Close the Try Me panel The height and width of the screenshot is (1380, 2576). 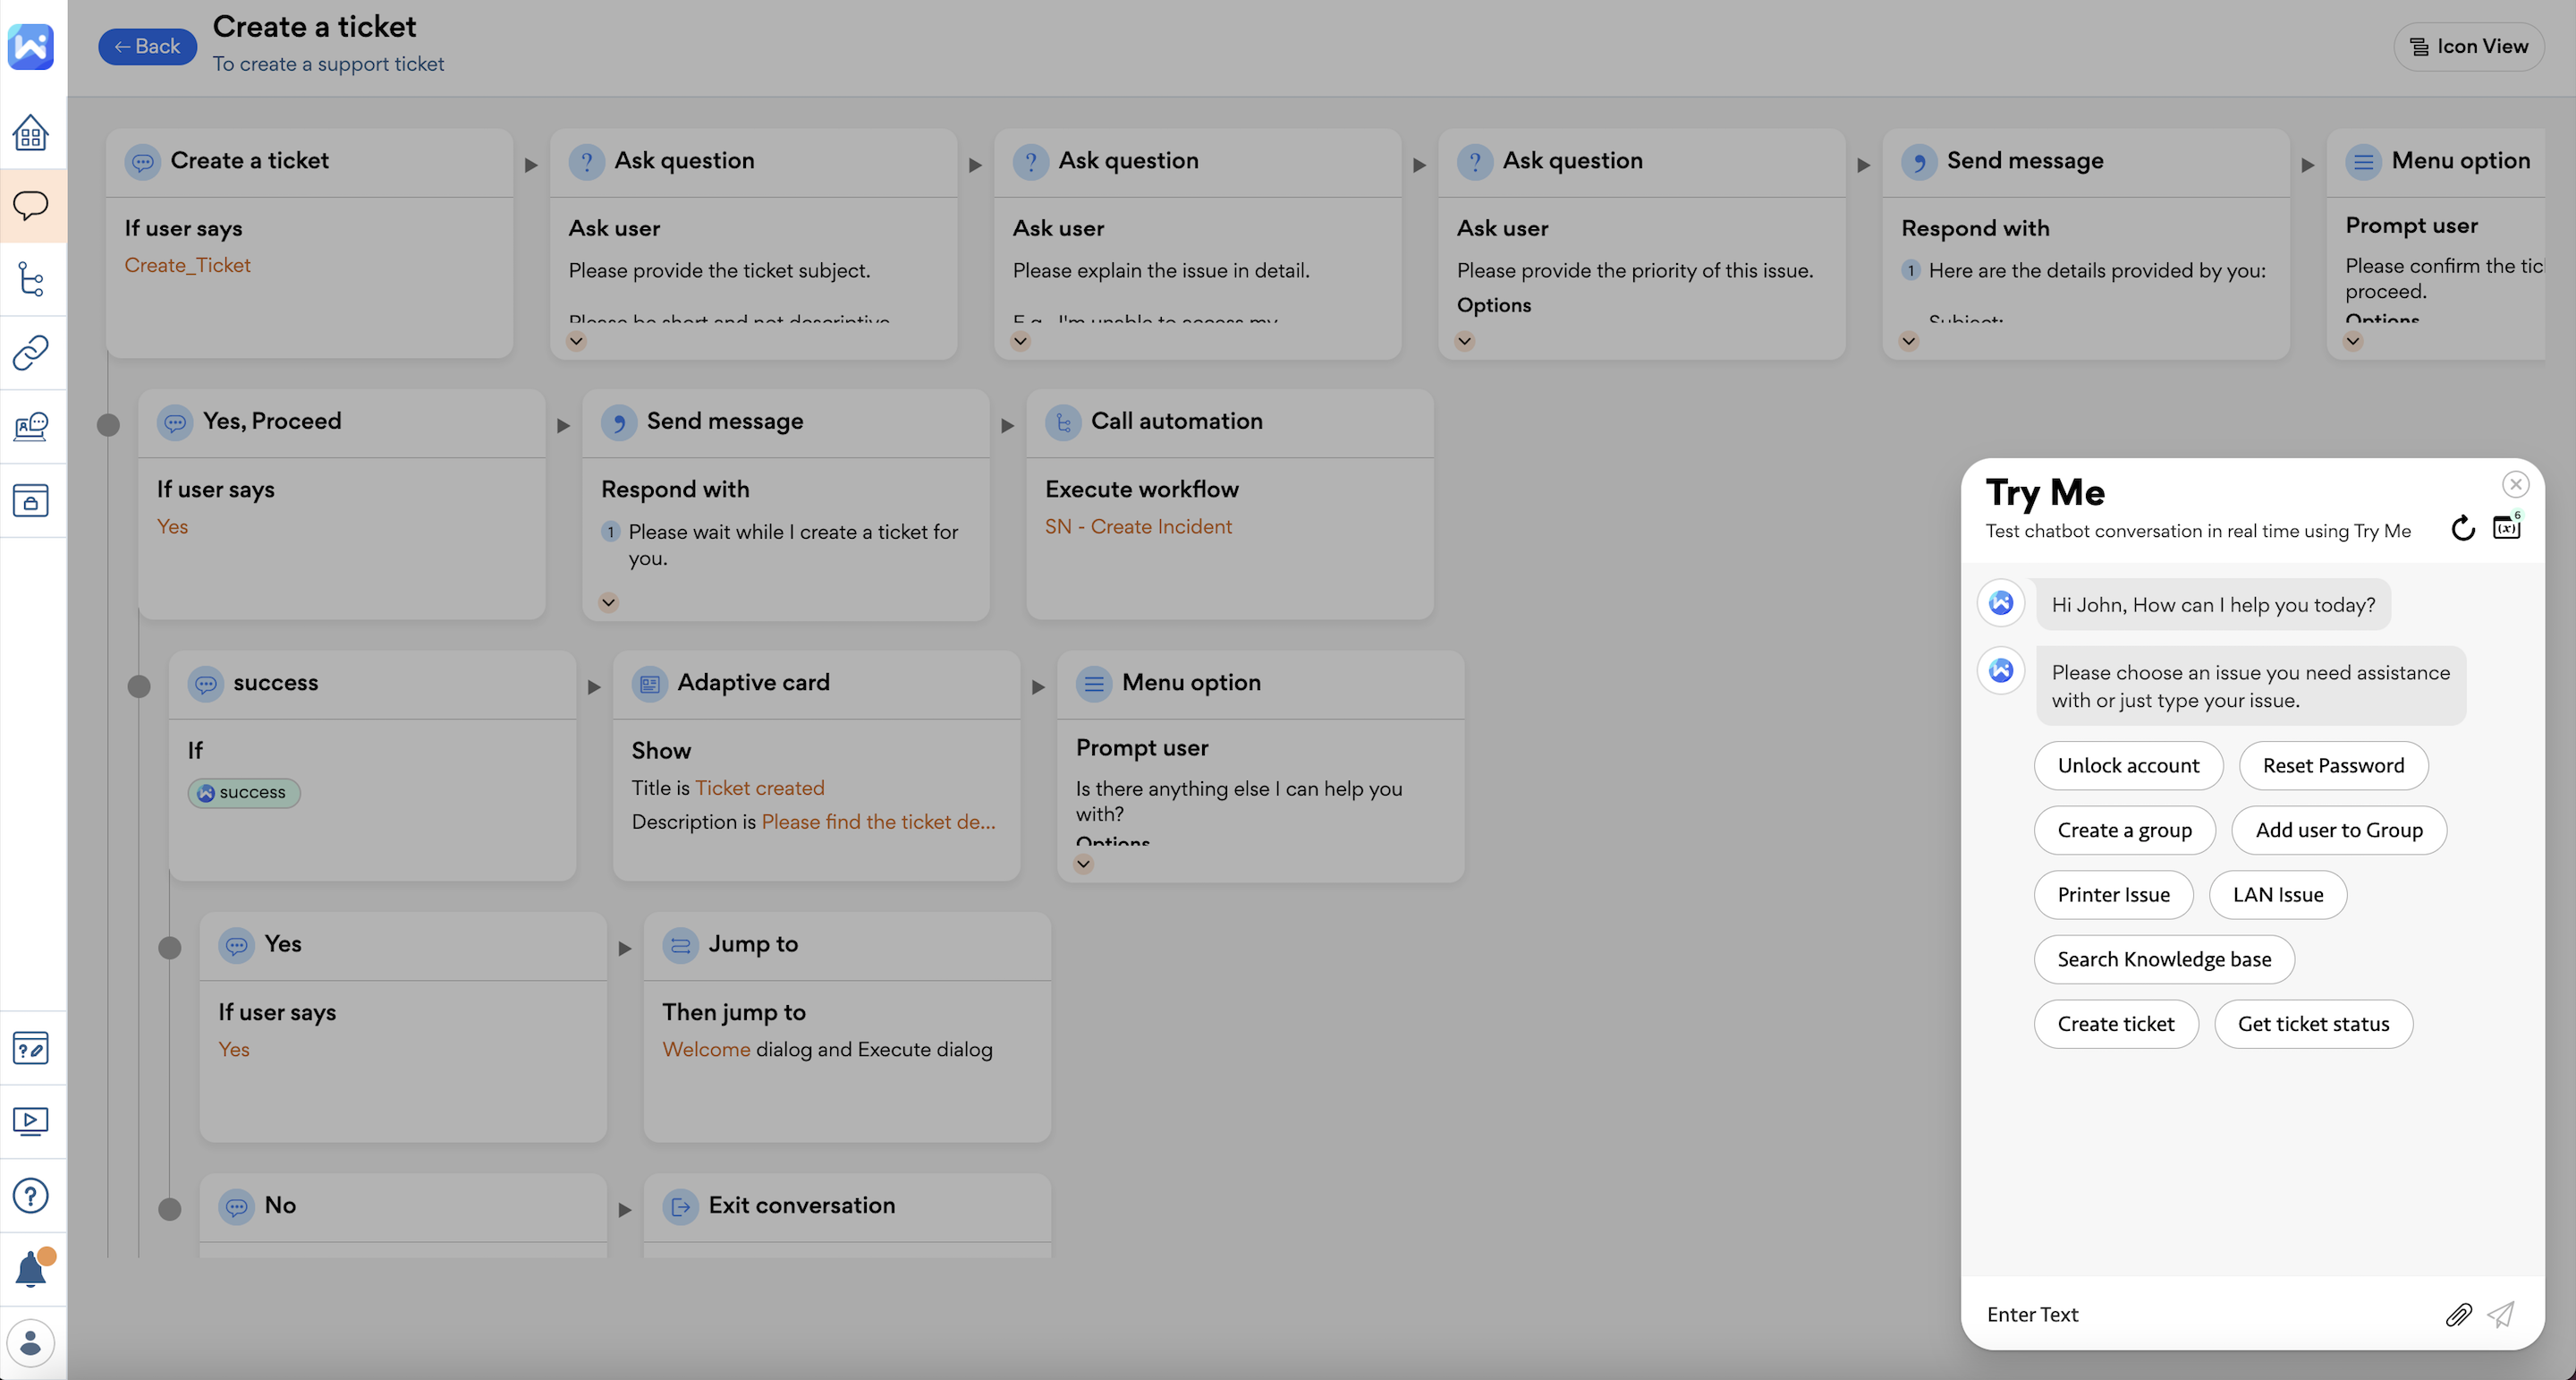(2515, 484)
